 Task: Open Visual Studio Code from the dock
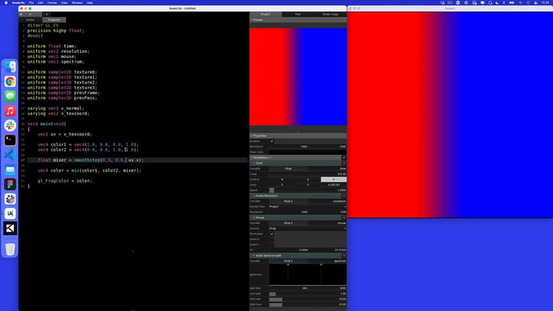(10, 155)
